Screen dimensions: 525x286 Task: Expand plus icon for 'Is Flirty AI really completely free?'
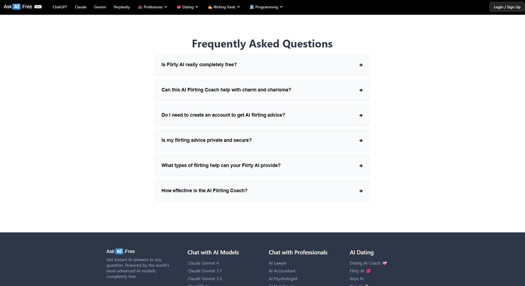[x=361, y=65]
